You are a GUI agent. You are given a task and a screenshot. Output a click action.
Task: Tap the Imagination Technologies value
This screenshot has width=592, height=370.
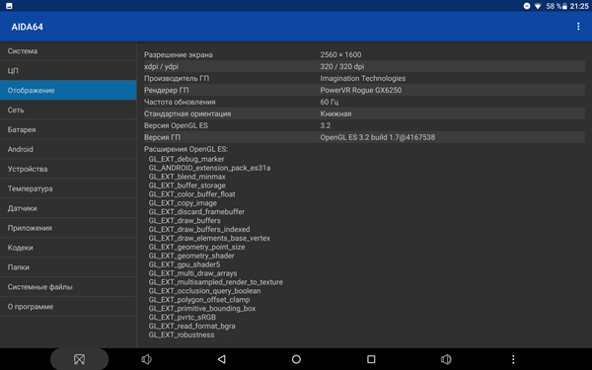coord(363,78)
